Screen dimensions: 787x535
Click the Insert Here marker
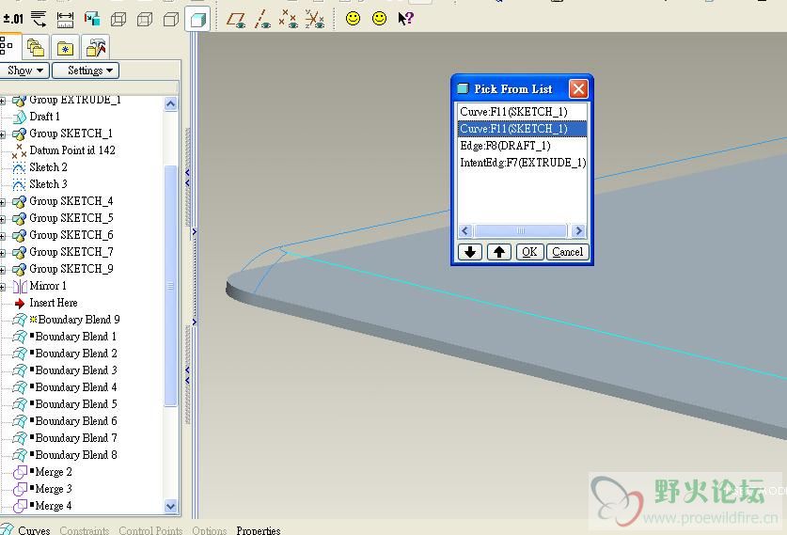(x=54, y=303)
